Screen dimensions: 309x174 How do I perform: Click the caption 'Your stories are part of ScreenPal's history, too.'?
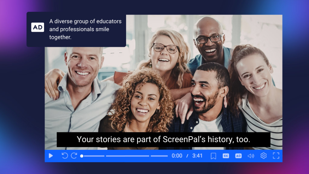tap(164, 140)
